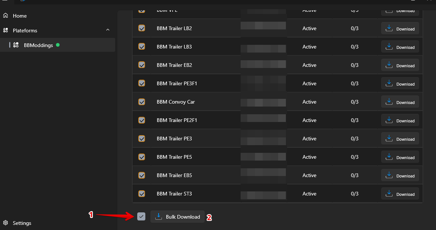The height and width of the screenshot is (230, 436).
Task: Click the Home icon in sidebar
Action: tap(6, 16)
